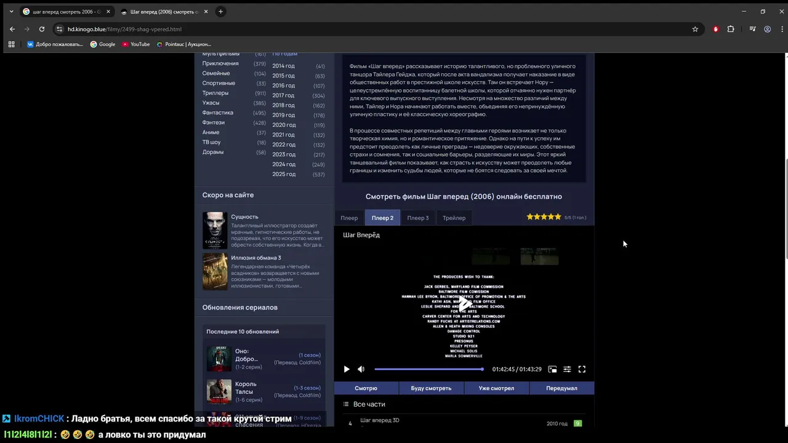This screenshot has width=788, height=443.
Task: Click the 'Уже смотрел' button
Action: (x=496, y=388)
